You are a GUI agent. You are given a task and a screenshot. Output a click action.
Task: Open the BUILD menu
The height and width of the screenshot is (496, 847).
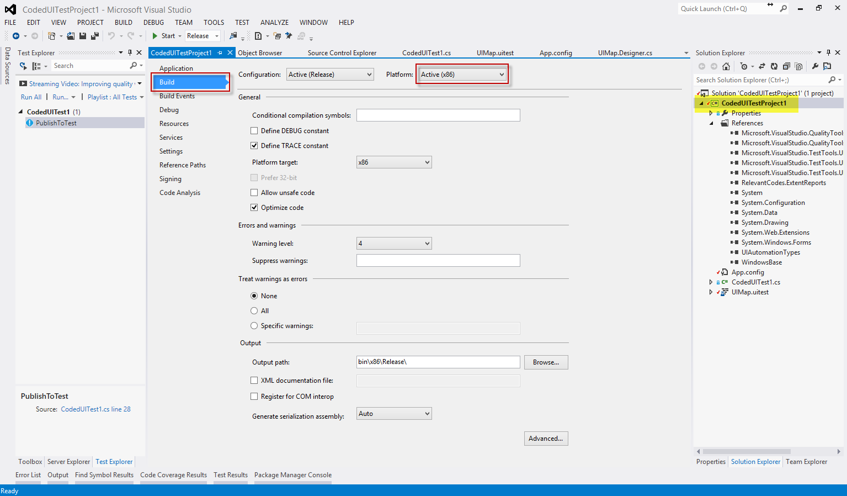click(124, 23)
